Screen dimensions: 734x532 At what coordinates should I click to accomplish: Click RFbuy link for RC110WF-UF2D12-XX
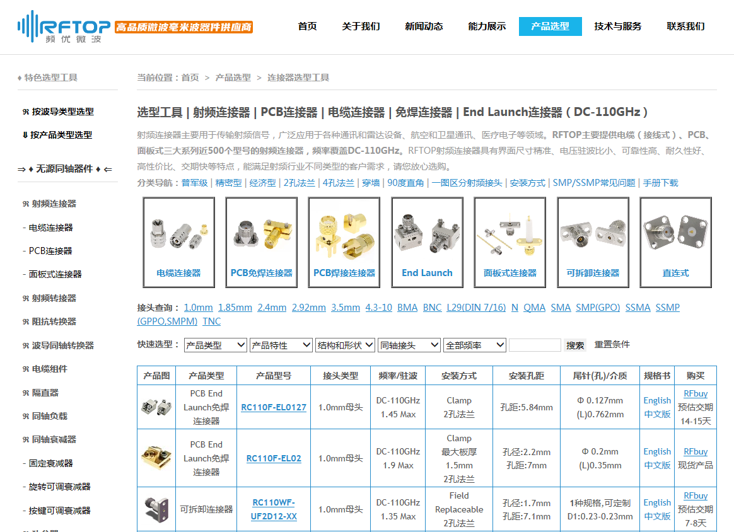[x=695, y=496]
